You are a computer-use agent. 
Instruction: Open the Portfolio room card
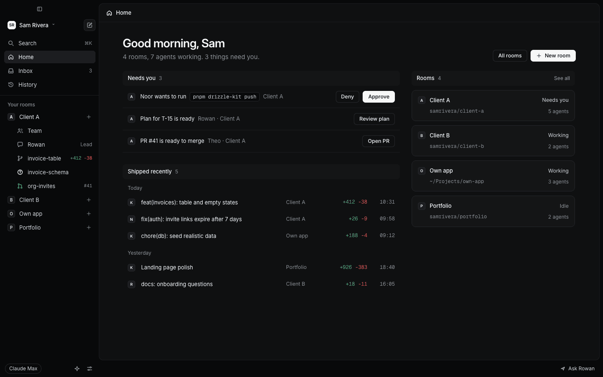pos(493,211)
